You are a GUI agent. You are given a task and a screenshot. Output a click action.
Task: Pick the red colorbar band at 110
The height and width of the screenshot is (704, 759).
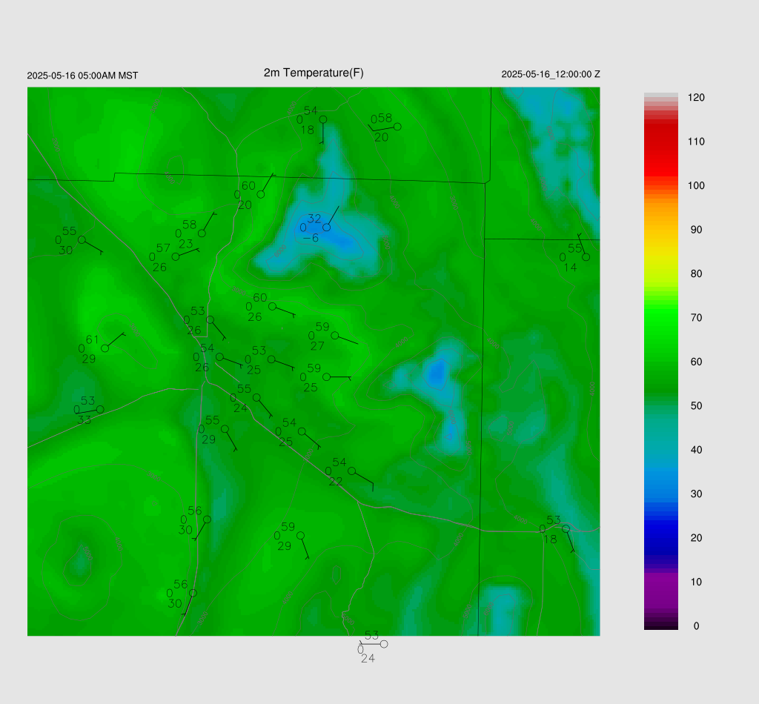coord(660,142)
